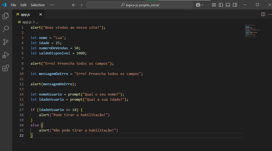This screenshot has width=272, height=151.
Task: Click nomeUsuario on line 14
Action: point(50,94)
